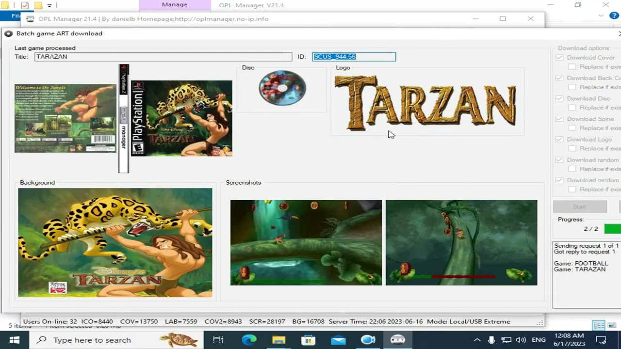The width and height of the screenshot is (621, 349).
Task: Select the Background artwork image
Action: pyautogui.click(x=115, y=242)
